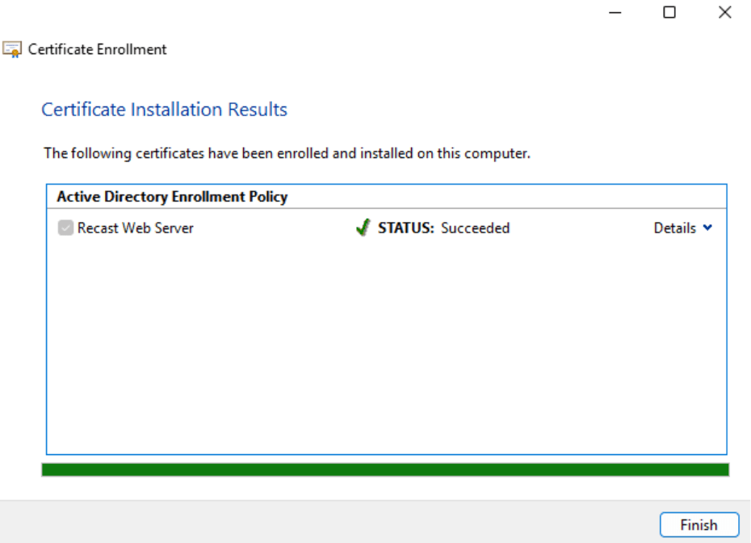
Task: Click the blank title bar area
Action: click(x=323, y=15)
